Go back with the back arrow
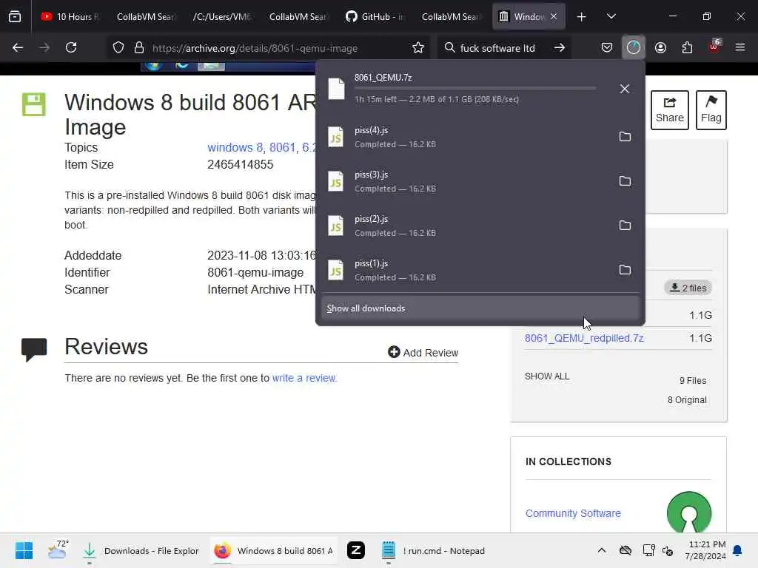Screen dimensions: 758x568 coord(18,48)
